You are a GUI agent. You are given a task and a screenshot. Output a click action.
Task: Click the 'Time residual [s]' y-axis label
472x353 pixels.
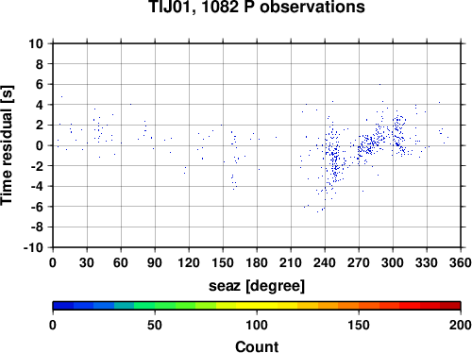(x=7, y=145)
